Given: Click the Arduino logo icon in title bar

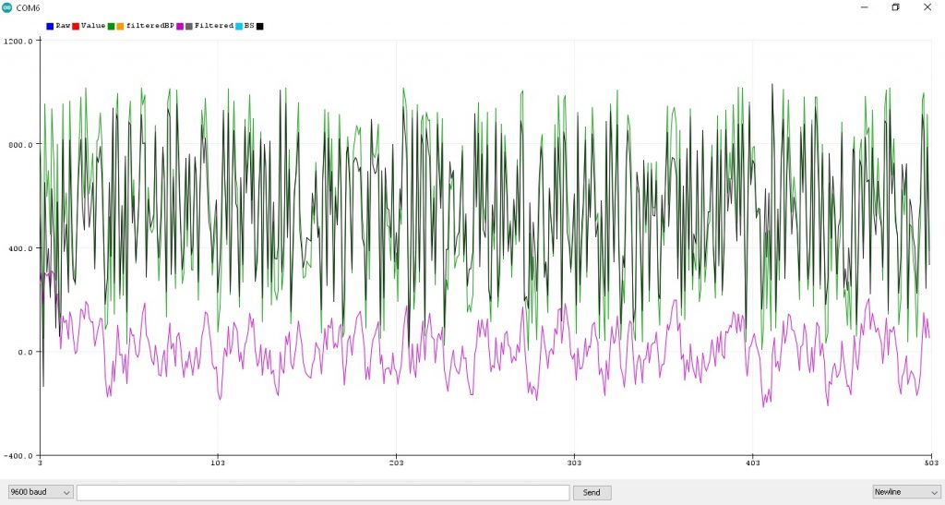Looking at the screenshot, I should pos(6,7).
